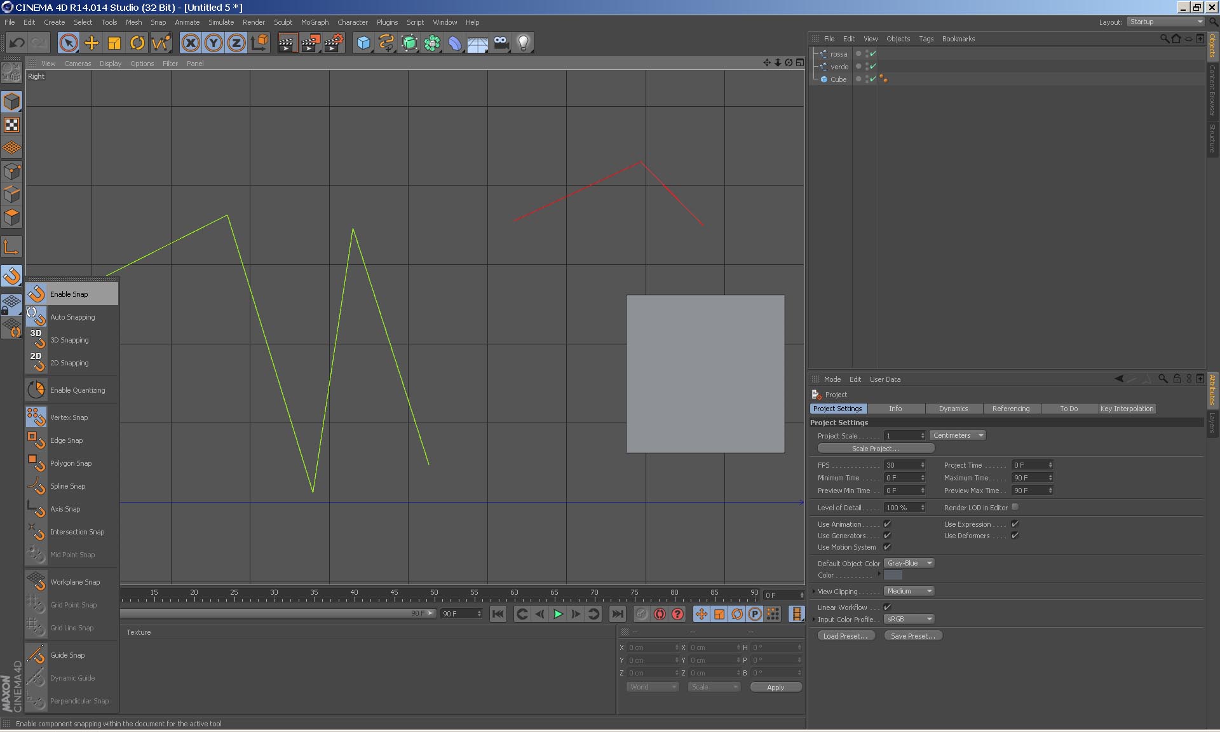Enable Render LOD in Editor checkbox
1220x732 pixels.
pos(1015,507)
